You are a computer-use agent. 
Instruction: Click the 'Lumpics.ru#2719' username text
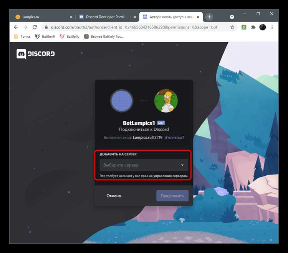click(x=147, y=137)
